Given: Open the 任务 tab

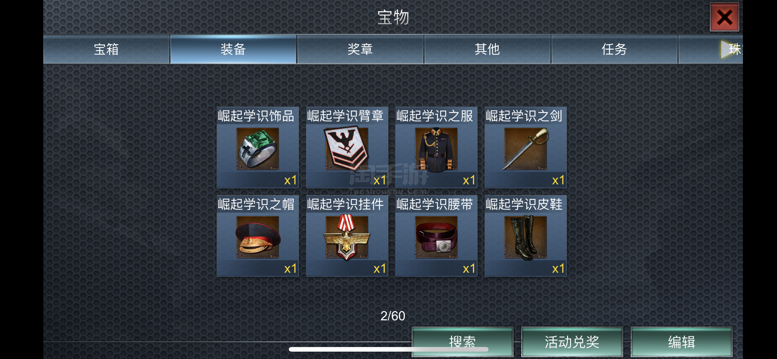Looking at the screenshot, I should click(614, 49).
